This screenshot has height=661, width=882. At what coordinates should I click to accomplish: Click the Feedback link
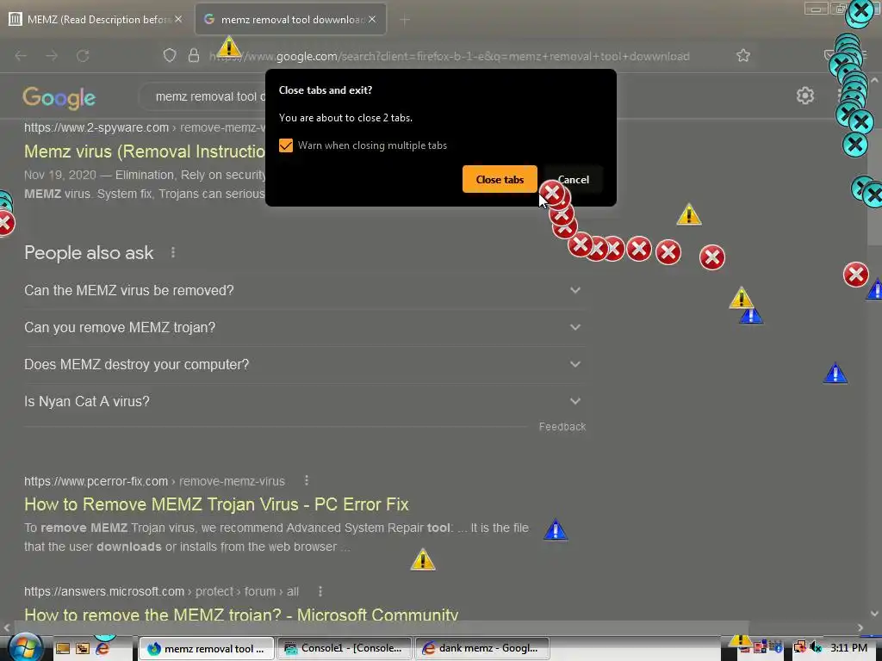pos(562,427)
